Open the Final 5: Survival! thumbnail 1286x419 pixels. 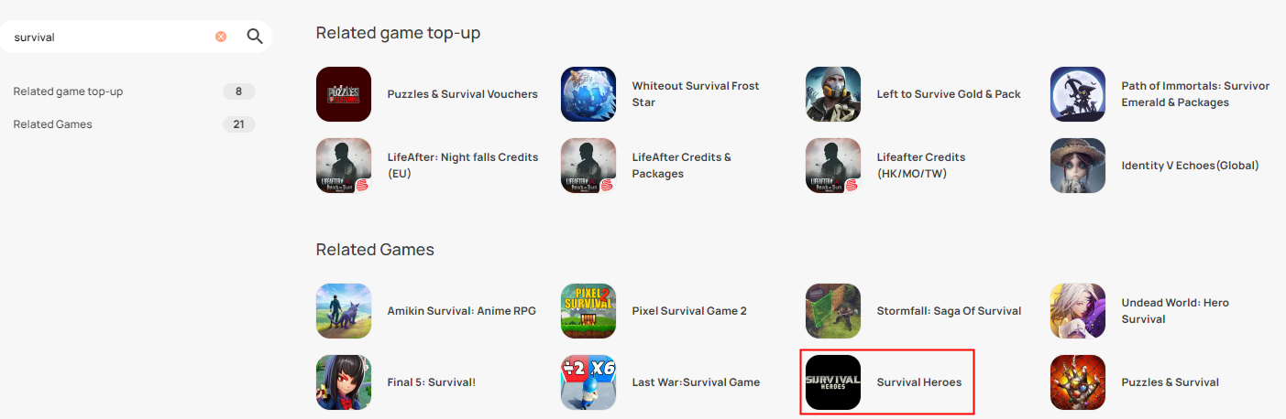click(x=344, y=382)
